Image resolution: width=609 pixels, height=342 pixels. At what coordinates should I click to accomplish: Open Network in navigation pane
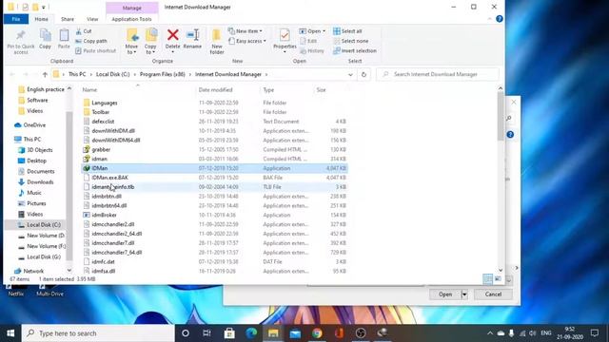tap(33, 271)
